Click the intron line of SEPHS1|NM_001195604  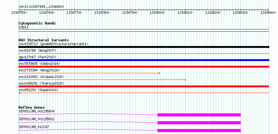coord(88,114)
